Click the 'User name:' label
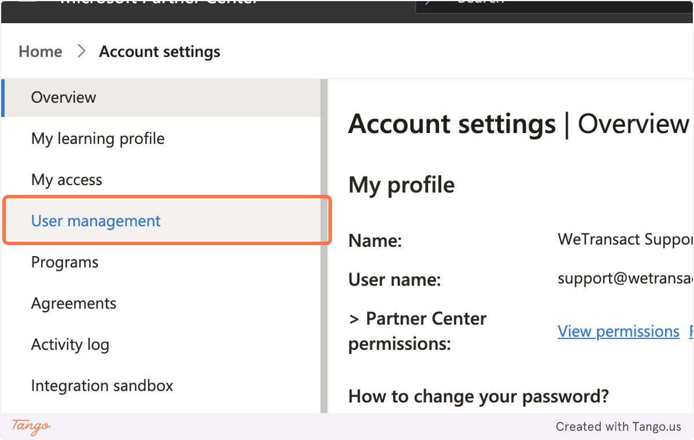This screenshot has height=440, width=694. pos(394,280)
